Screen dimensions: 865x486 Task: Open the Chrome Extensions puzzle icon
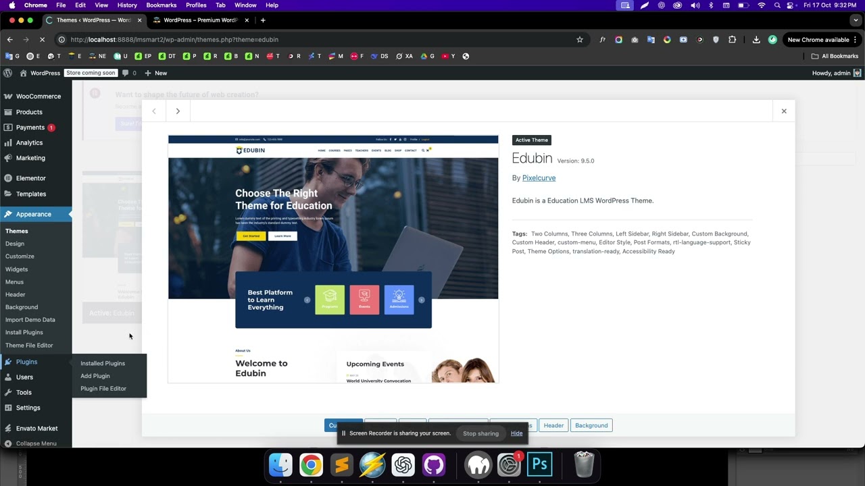[732, 40]
